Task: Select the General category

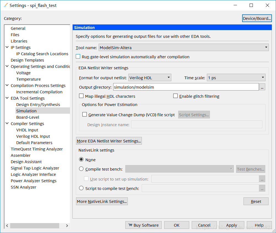Action: point(18,28)
